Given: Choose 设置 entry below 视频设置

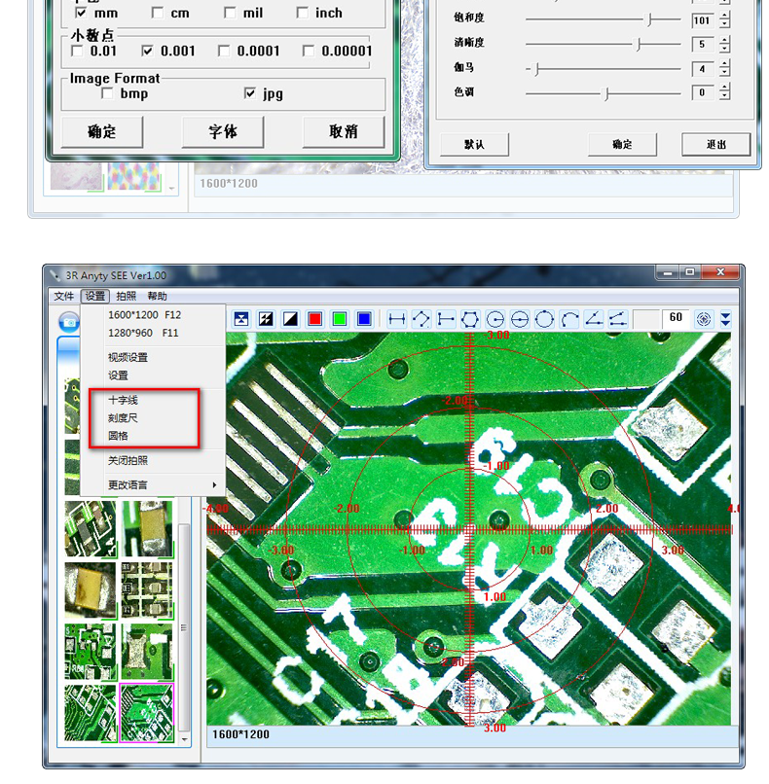Looking at the screenshot, I should [x=153, y=375].
